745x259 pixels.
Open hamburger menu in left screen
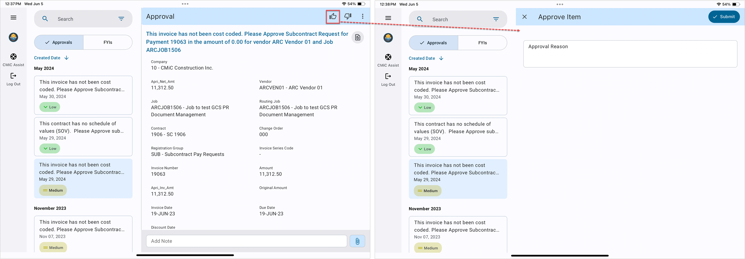pos(13,18)
